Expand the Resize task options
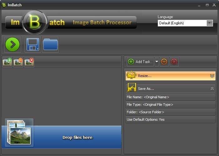Screen dimensions: 219x156 tap(212, 76)
